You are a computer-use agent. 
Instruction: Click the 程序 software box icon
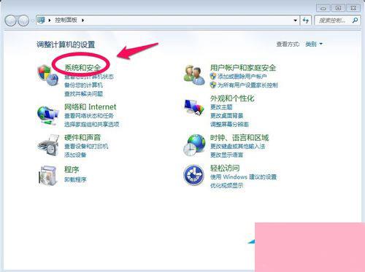pyautogui.click(x=48, y=176)
